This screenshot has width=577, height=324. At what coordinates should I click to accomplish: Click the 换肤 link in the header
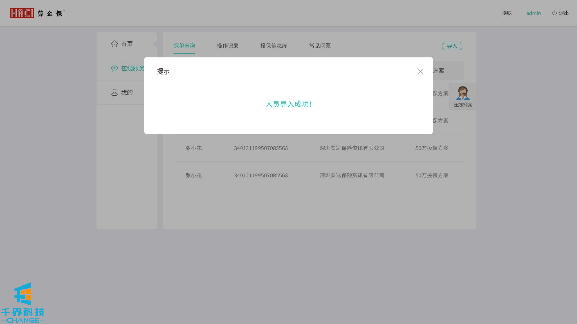(x=507, y=13)
